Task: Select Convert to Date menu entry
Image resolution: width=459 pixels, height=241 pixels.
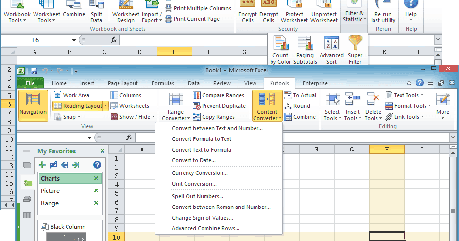Action: tap(194, 160)
